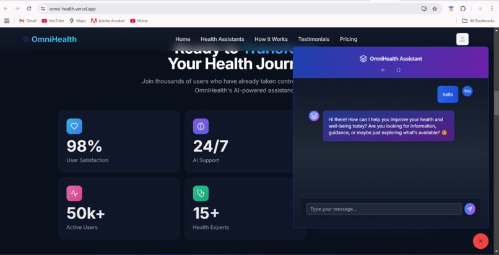
Task: Click the user profile avatar on site header
Action: tap(462, 39)
